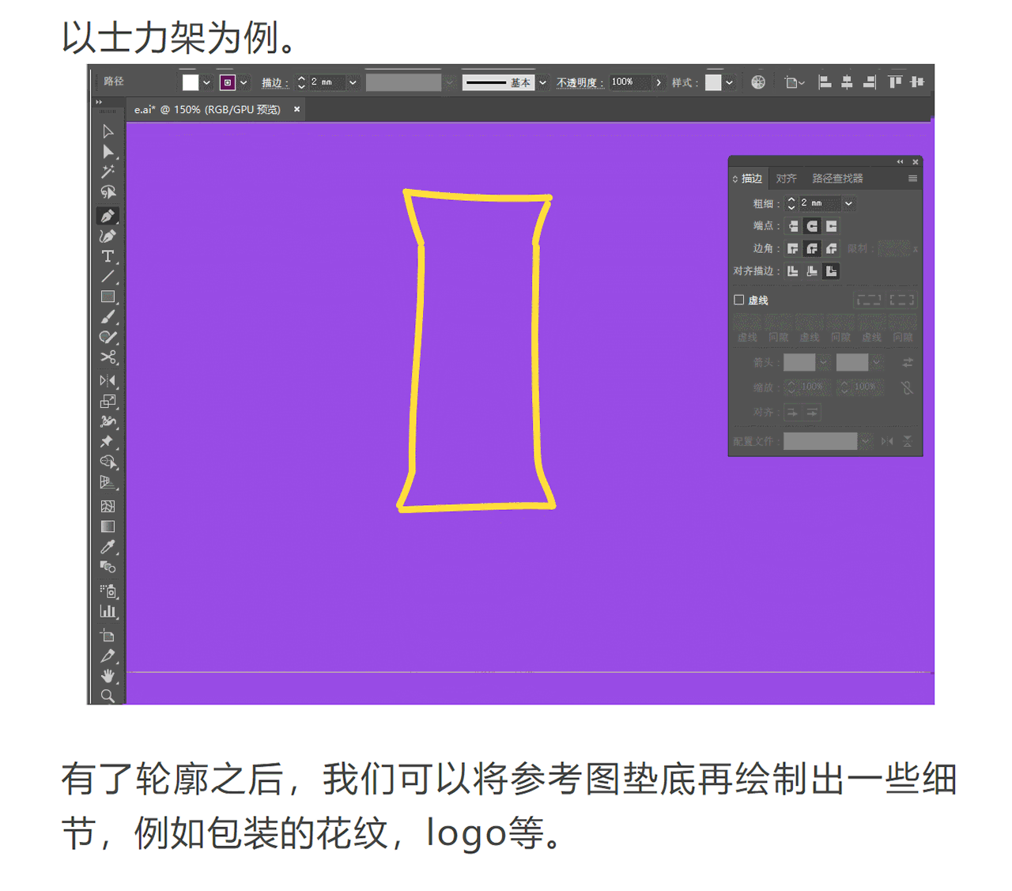Switch to the 路径查找器 pathfinder tab
The image size is (1012, 891).
[x=837, y=179]
